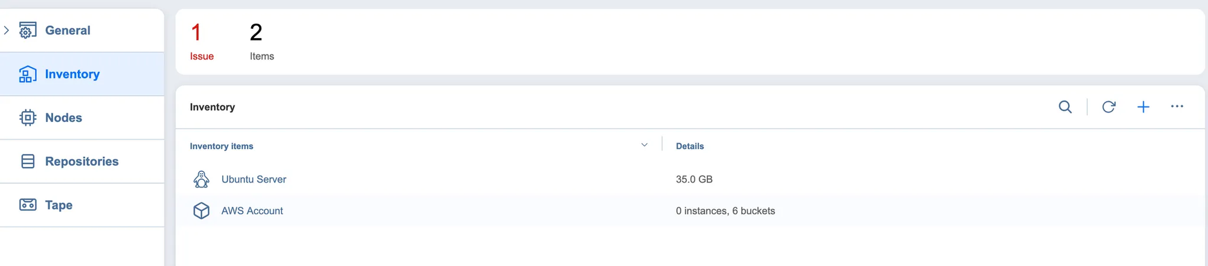The width and height of the screenshot is (1208, 266).
Task: Open the Inventory items column dropdown
Action: [x=644, y=145]
